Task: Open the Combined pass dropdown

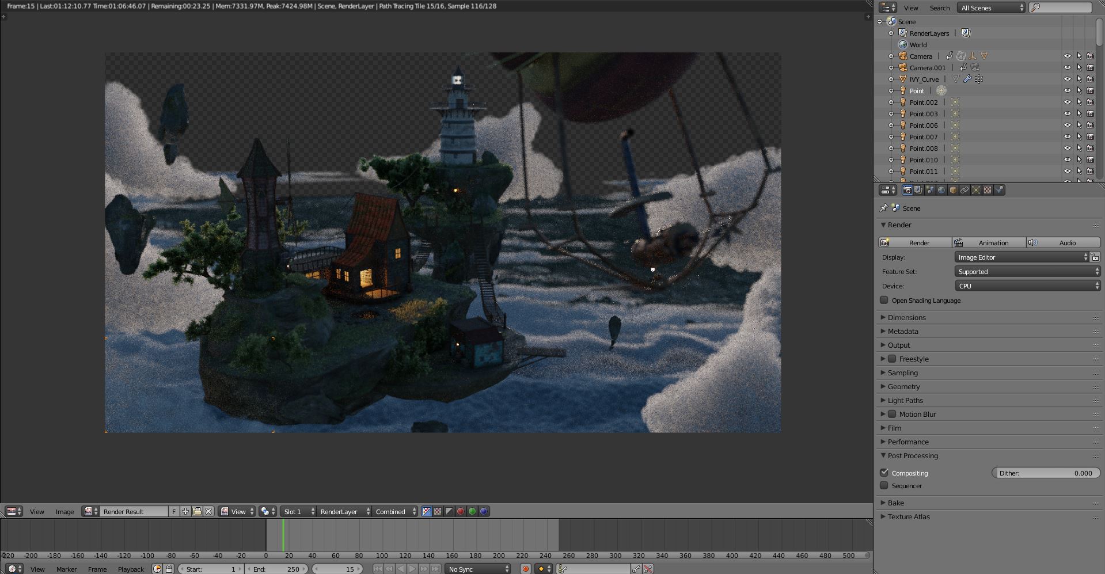Action: [x=395, y=511]
